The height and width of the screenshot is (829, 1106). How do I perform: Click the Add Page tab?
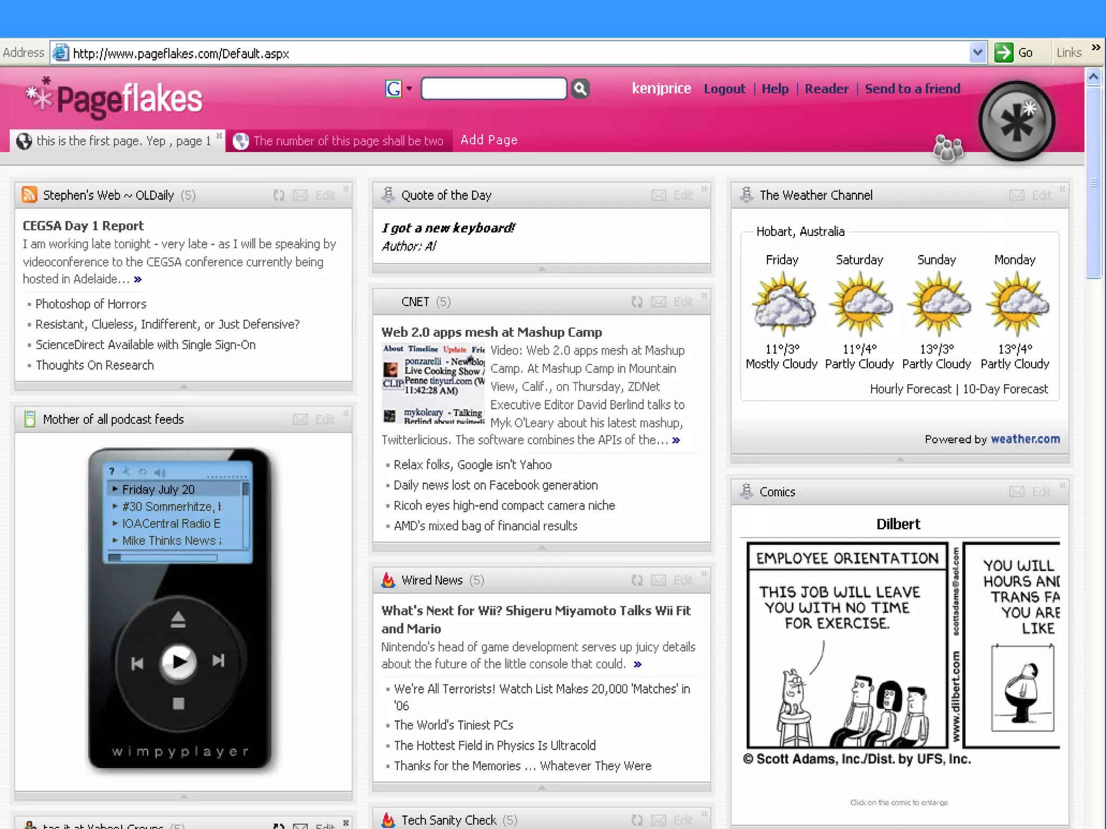[x=489, y=140]
